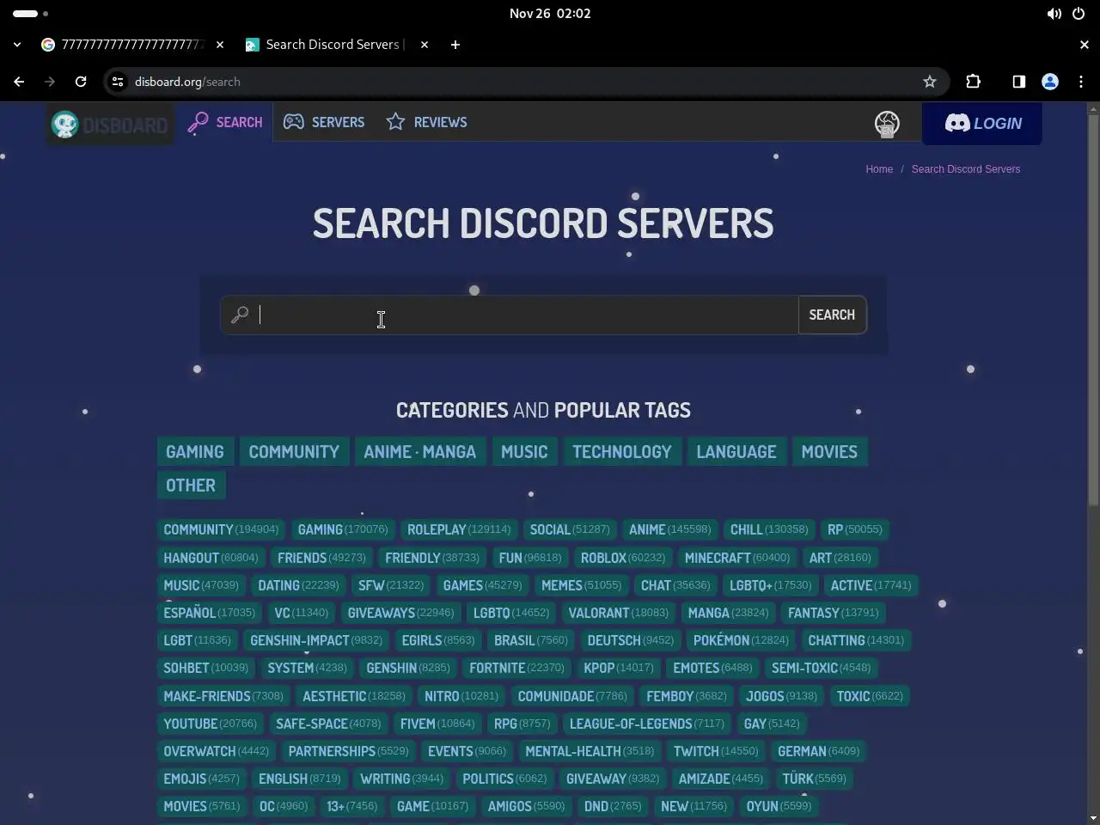Click the page vertical scrollbar

(1093, 309)
